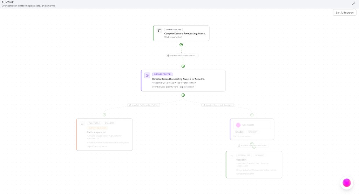
Task: Select the PLATFORM badge
Action: (94, 123)
